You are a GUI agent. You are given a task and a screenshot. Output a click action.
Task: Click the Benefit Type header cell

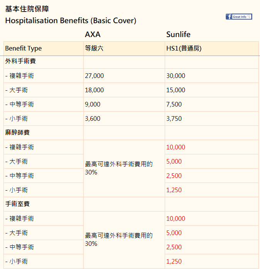point(44,49)
